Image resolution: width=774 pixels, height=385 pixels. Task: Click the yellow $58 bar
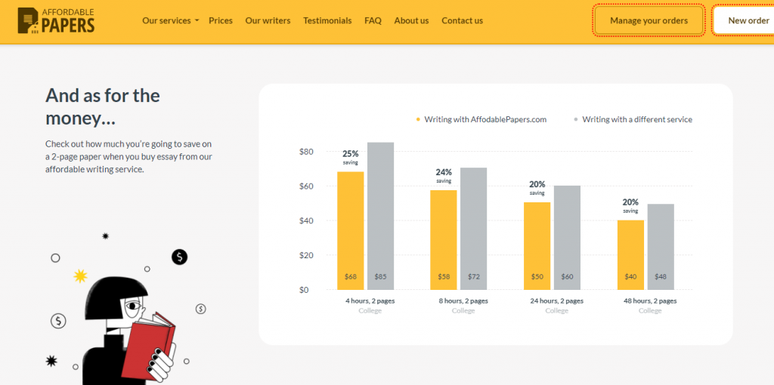(x=444, y=240)
